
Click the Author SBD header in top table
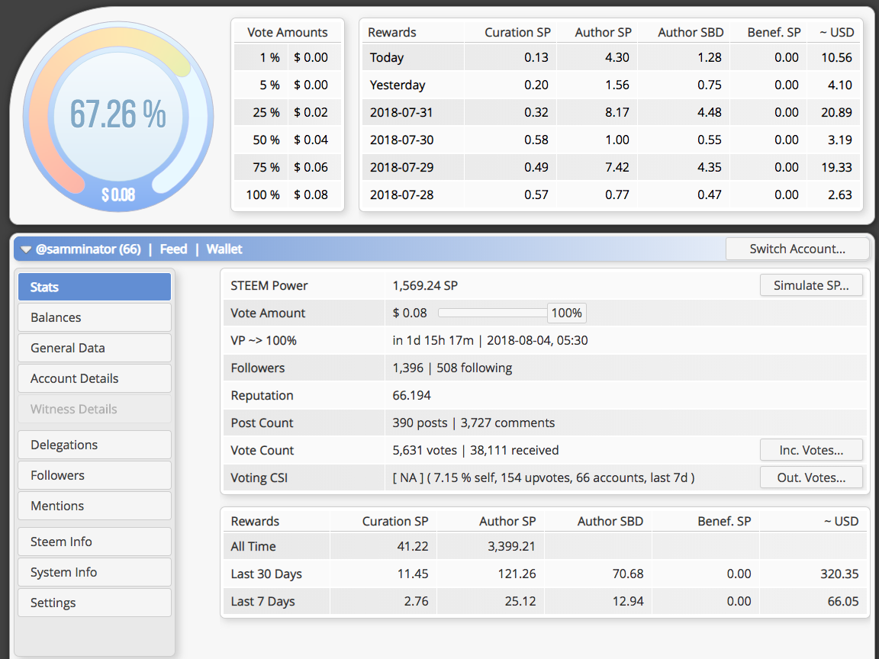click(691, 33)
